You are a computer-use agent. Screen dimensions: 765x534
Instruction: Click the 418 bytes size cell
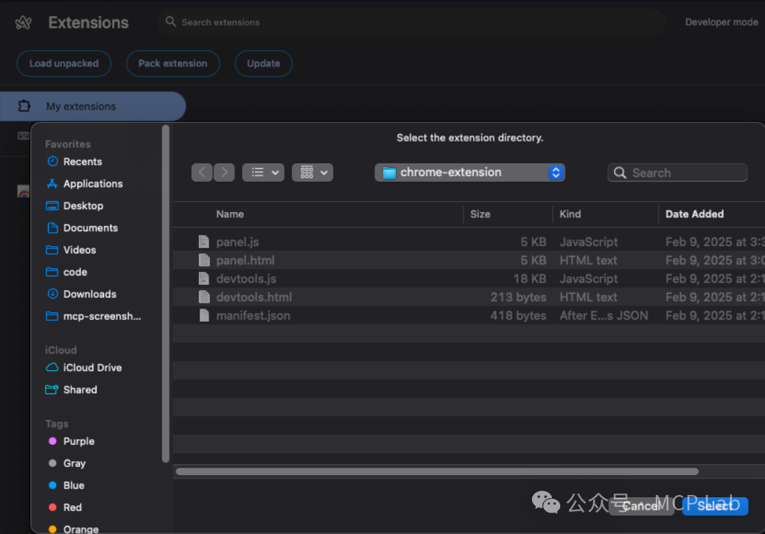point(518,315)
